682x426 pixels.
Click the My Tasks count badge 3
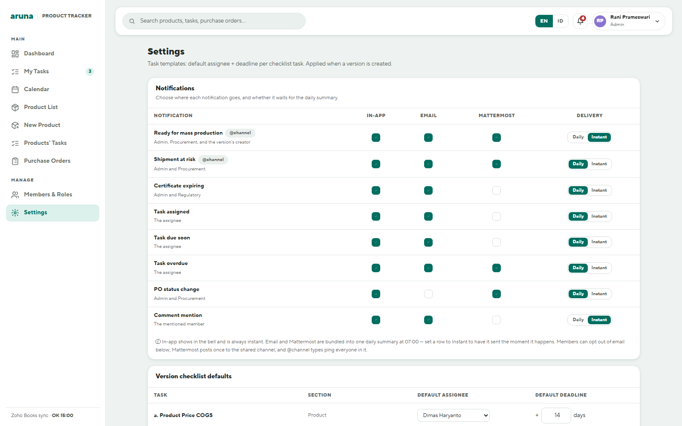(90, 72)
